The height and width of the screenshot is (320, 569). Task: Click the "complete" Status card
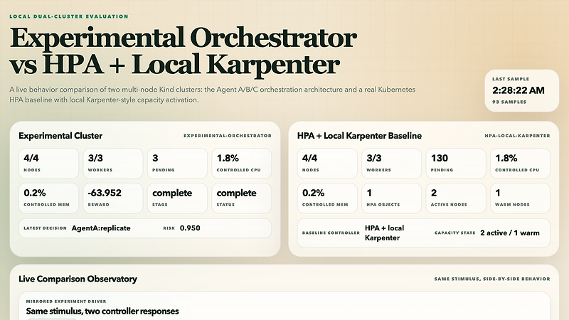[242, 198]
